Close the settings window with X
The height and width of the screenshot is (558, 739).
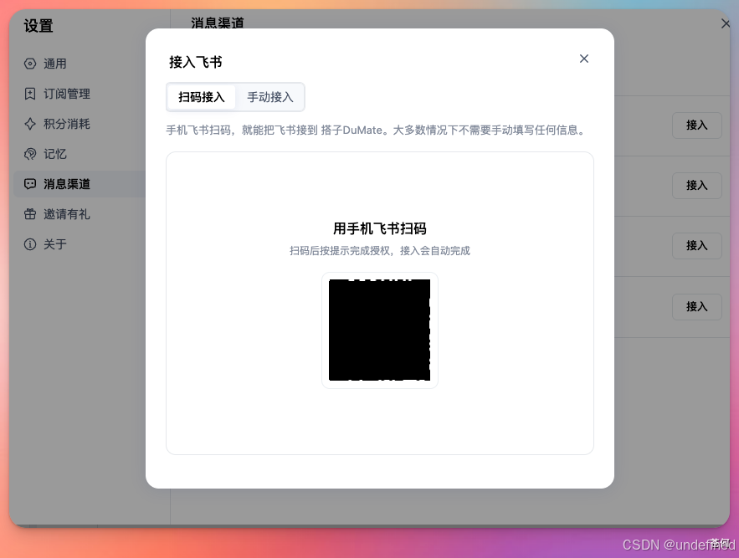(x=725, y=23)
